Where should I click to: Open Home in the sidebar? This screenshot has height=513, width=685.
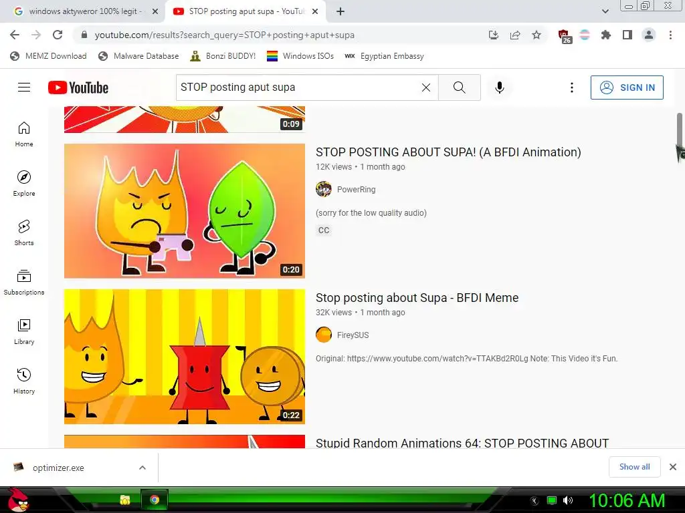(x=24, y=134)
